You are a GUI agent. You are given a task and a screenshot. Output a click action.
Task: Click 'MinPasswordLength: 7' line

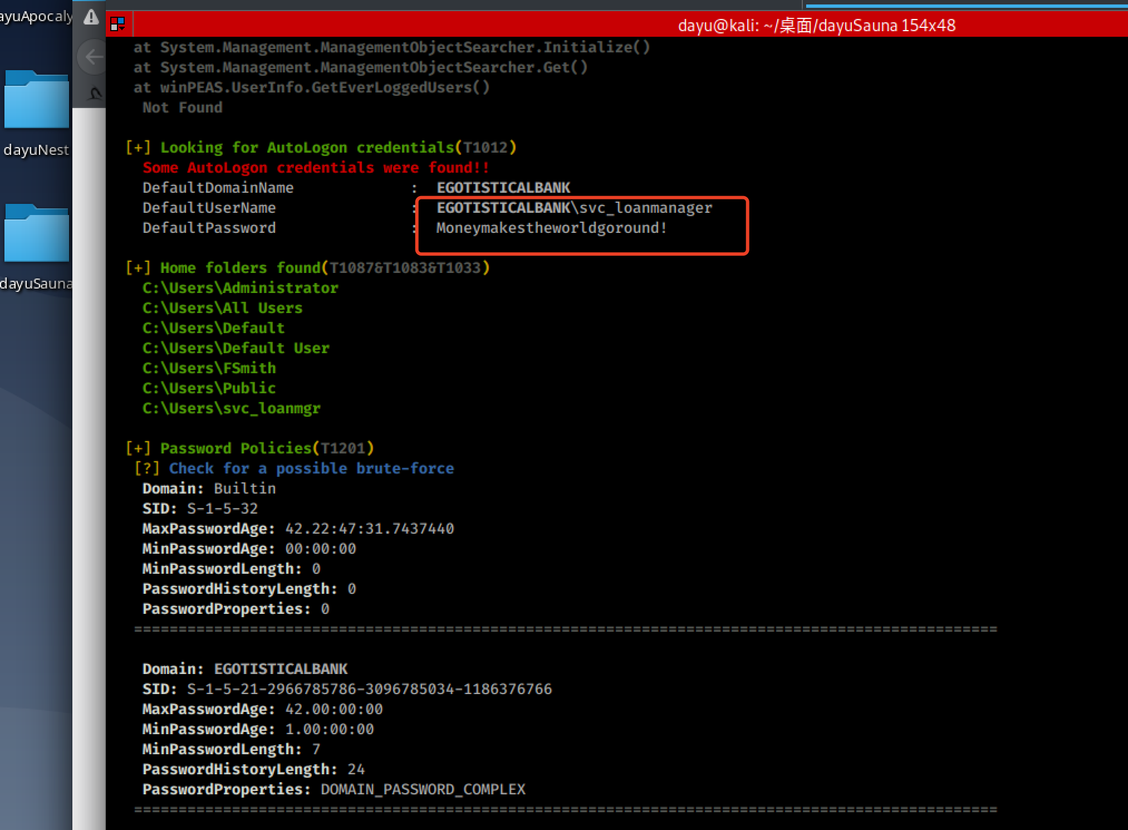pyautogui.click(x=231, y=749)
